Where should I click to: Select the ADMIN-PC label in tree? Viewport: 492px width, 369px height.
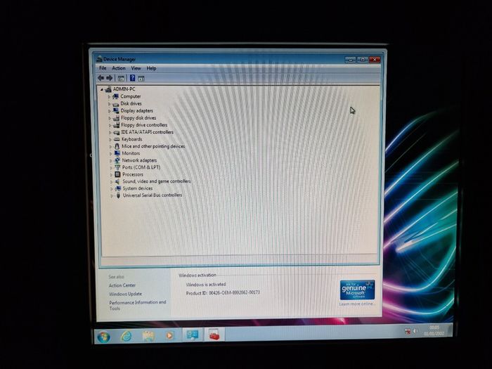point(124,89)
